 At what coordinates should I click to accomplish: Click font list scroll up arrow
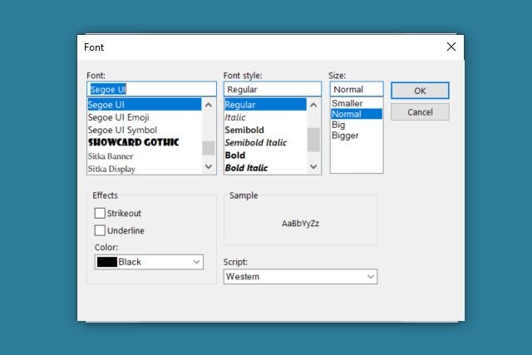click(209, 105)
